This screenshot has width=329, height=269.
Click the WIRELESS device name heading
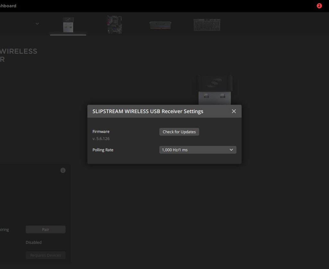[x=19, y=51]
